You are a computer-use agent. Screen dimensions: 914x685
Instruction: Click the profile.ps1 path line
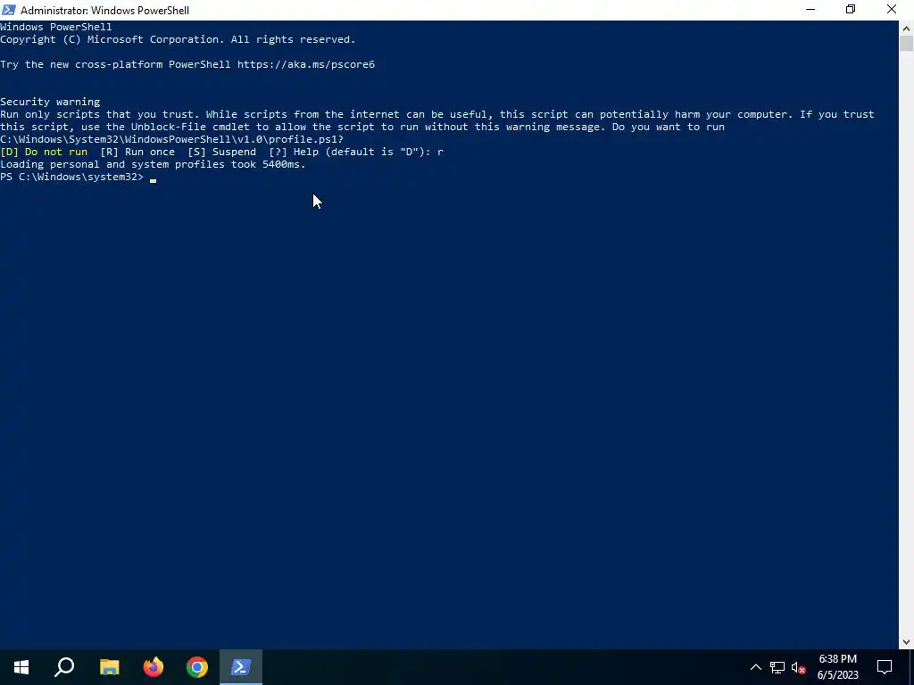[172, 139]
